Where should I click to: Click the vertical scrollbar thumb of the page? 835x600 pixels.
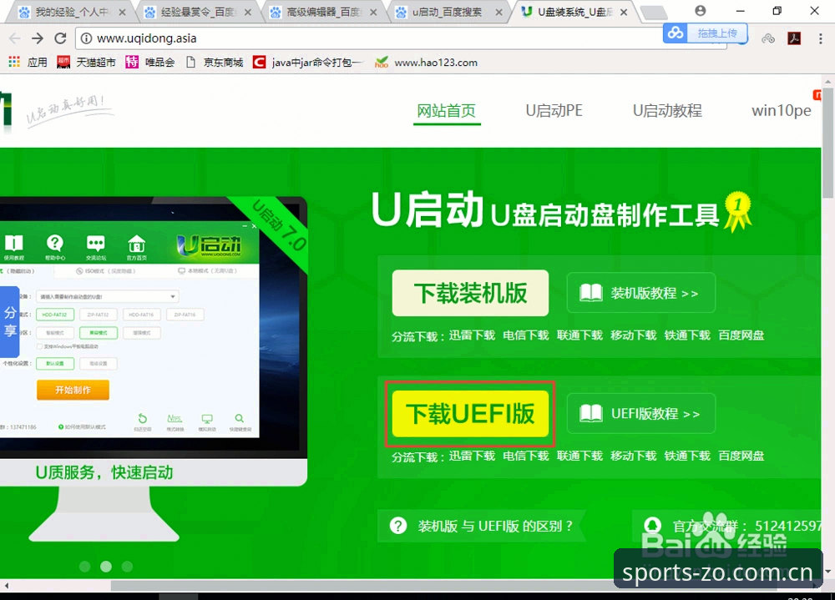tap(827, 144)
